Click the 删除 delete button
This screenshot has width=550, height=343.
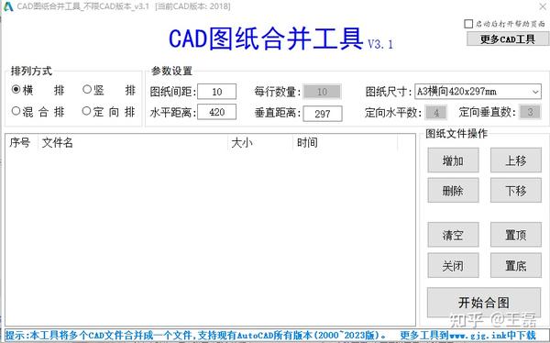pos(453,190)
